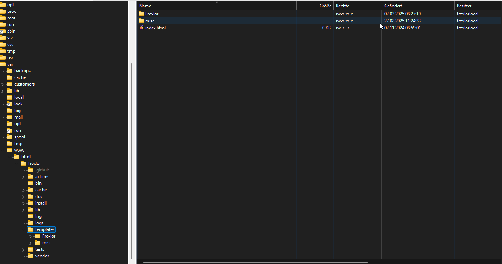Viewport: 502px width, 264px height.
Task: Expand the Froxlor subfolder under templates
Action: 31,236
